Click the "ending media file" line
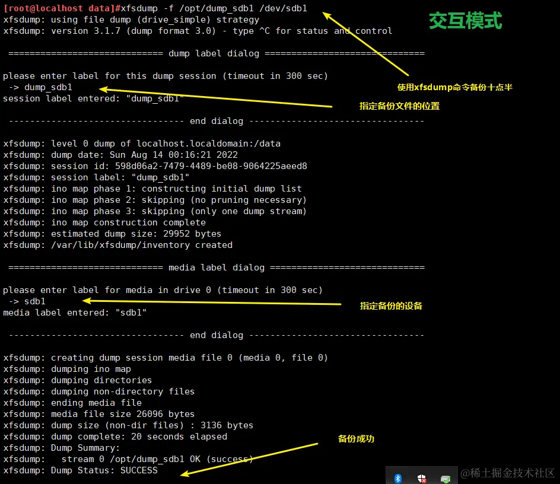560x484 pixels. click(72, 403)
